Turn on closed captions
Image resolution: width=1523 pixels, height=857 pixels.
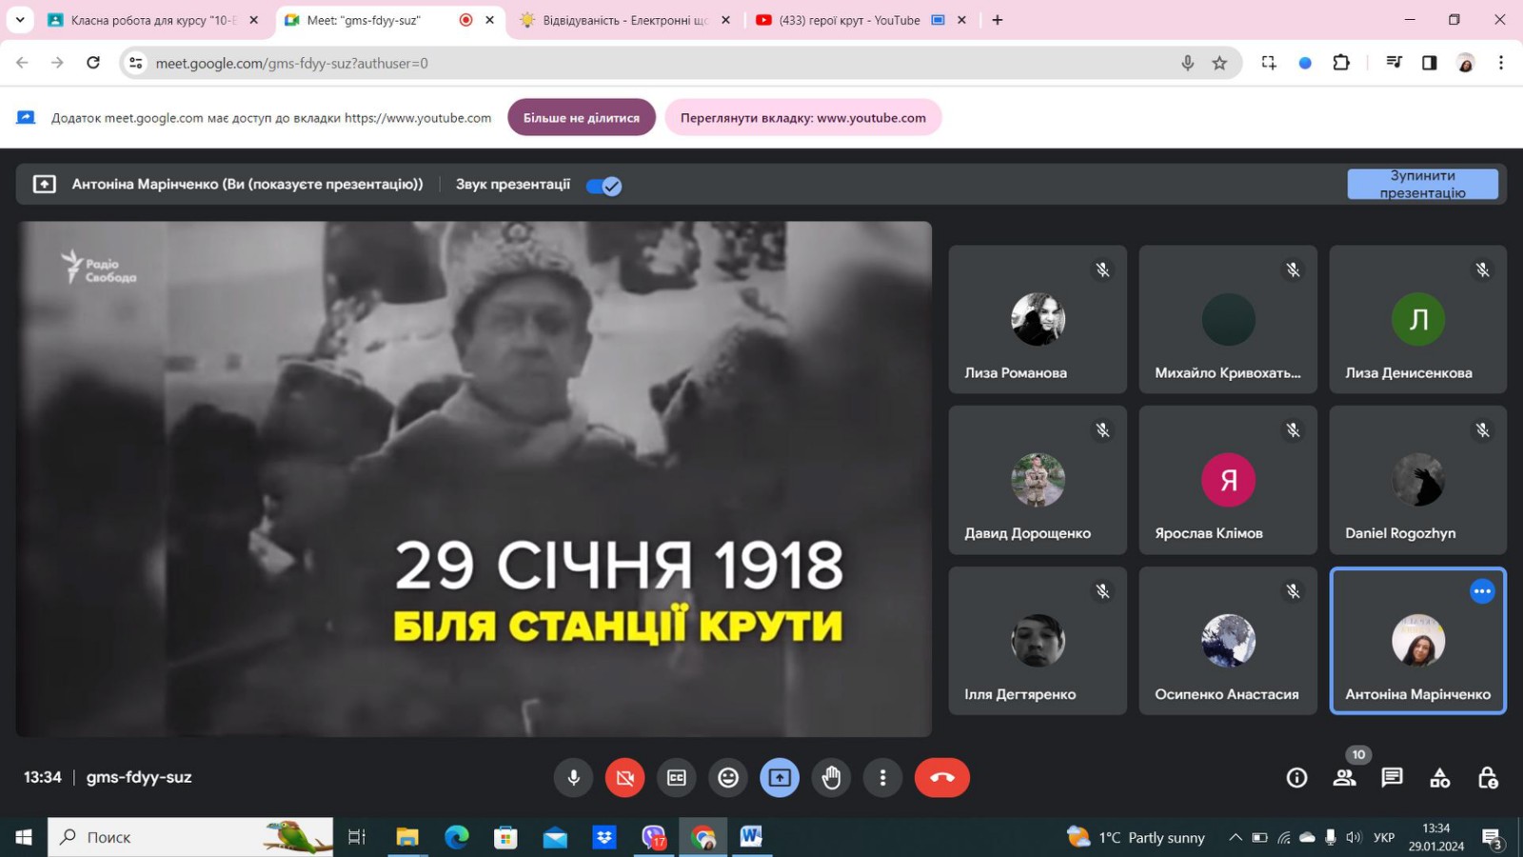(676, 778)
